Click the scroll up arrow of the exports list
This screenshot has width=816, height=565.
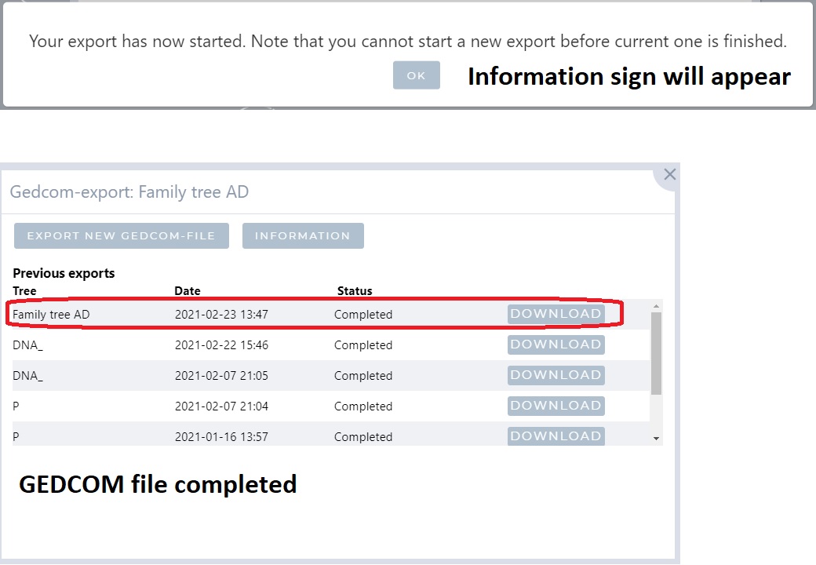(x=657, y=305)
